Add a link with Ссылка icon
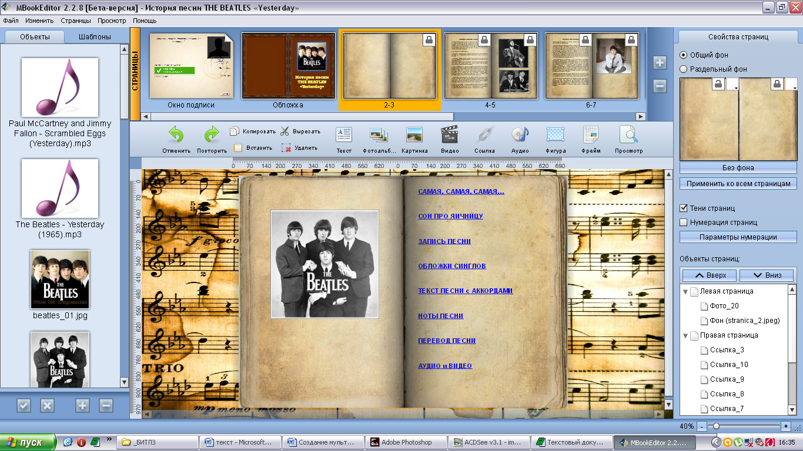Image resolution: width=803 pixels, height=451 pixels. point(485,135)
